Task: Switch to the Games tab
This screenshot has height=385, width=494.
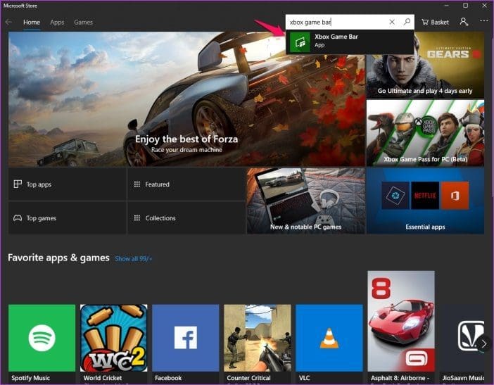Action: click(x=83, y=23)
